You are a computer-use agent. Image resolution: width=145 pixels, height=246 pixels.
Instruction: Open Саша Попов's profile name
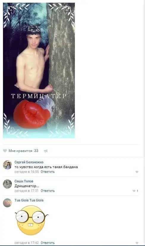coord(24,181)
